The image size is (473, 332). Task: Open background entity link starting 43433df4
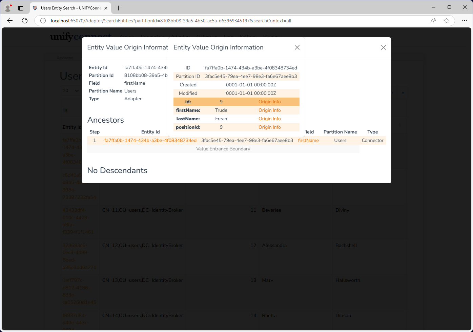tap(79, 221)
